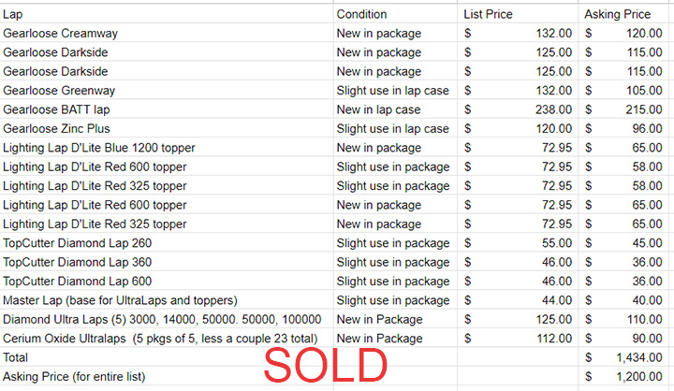674x391 pixels.
Task: Click the Gearloose BATT lap cell
Action: (56, 109)
